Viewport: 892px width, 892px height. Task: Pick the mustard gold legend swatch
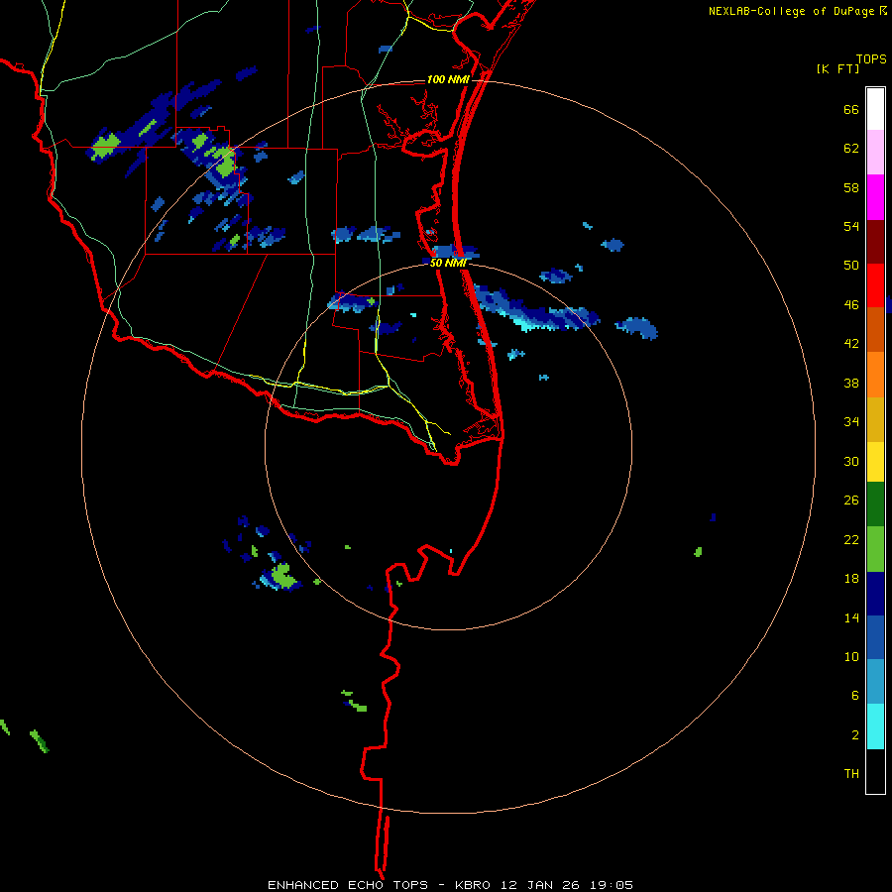875,419
